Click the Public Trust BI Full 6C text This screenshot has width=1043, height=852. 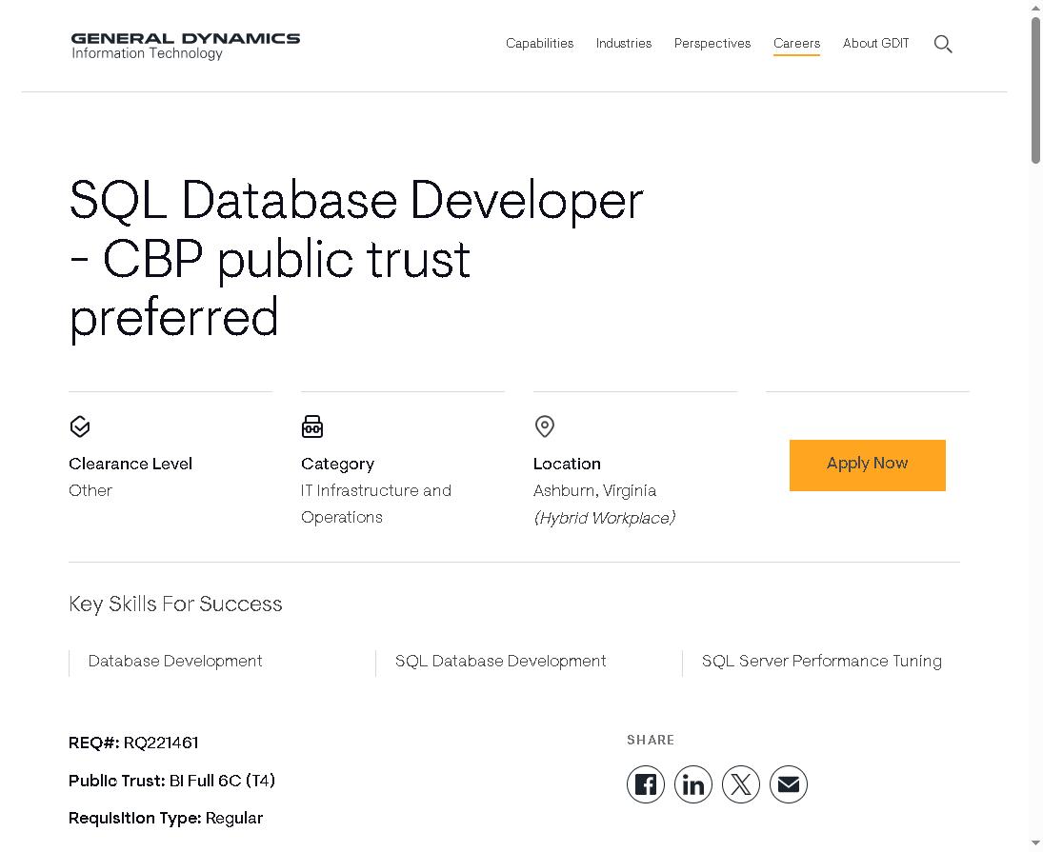coord(171,781)
